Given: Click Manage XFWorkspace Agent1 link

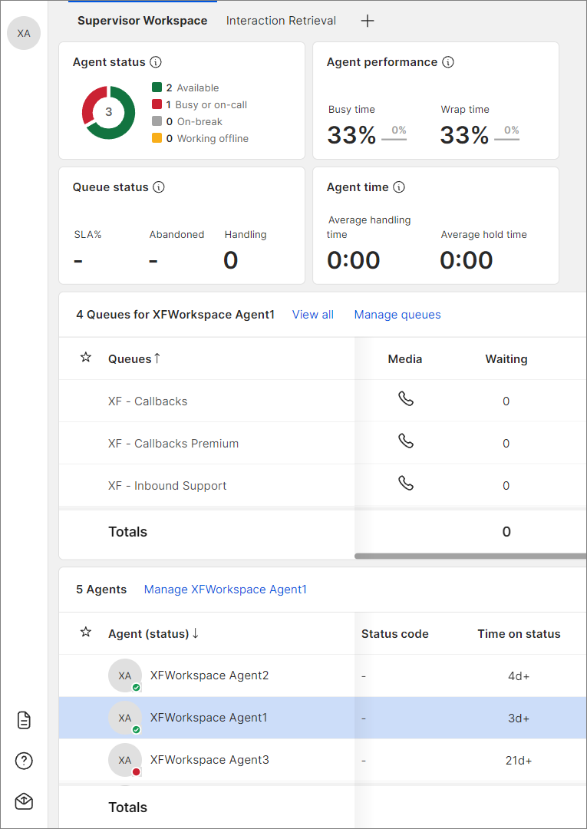Looking at the screenshot, I should (x=225, y=590).
